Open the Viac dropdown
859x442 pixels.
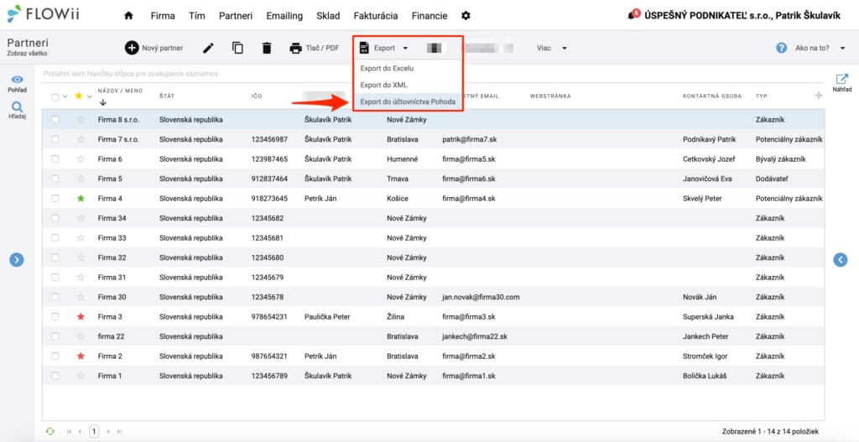551,48
